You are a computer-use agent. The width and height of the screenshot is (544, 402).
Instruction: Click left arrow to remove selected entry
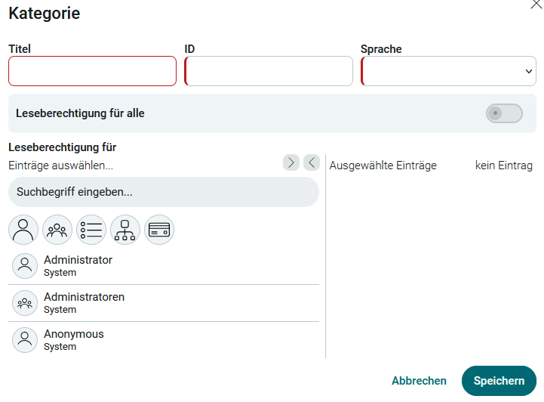click(x=312, y=162)
